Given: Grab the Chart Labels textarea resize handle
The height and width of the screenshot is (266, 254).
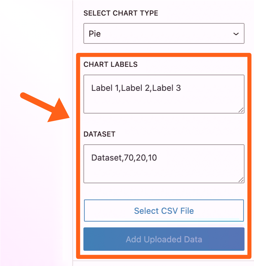Looking at the screenshot, I should (241, 110).
